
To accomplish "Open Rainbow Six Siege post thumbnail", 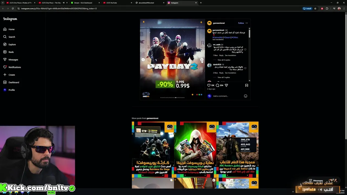I will coord(153,149).
